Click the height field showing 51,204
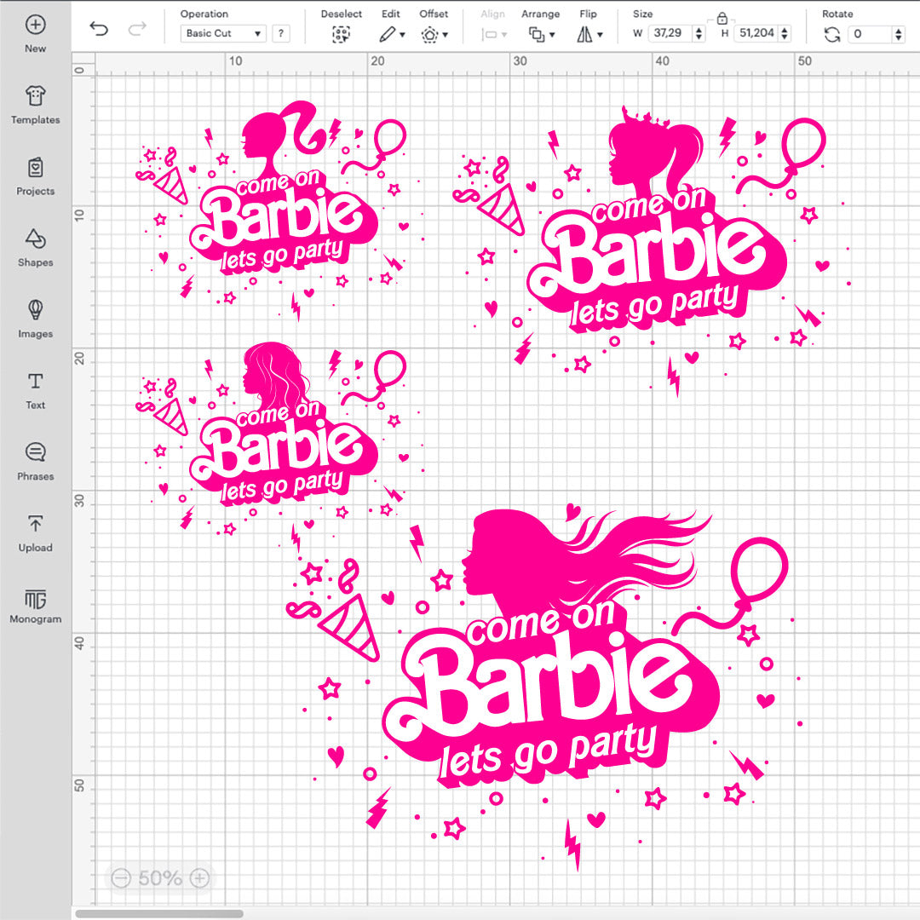Viewport: 920px width, 920px height. point(756,33)
